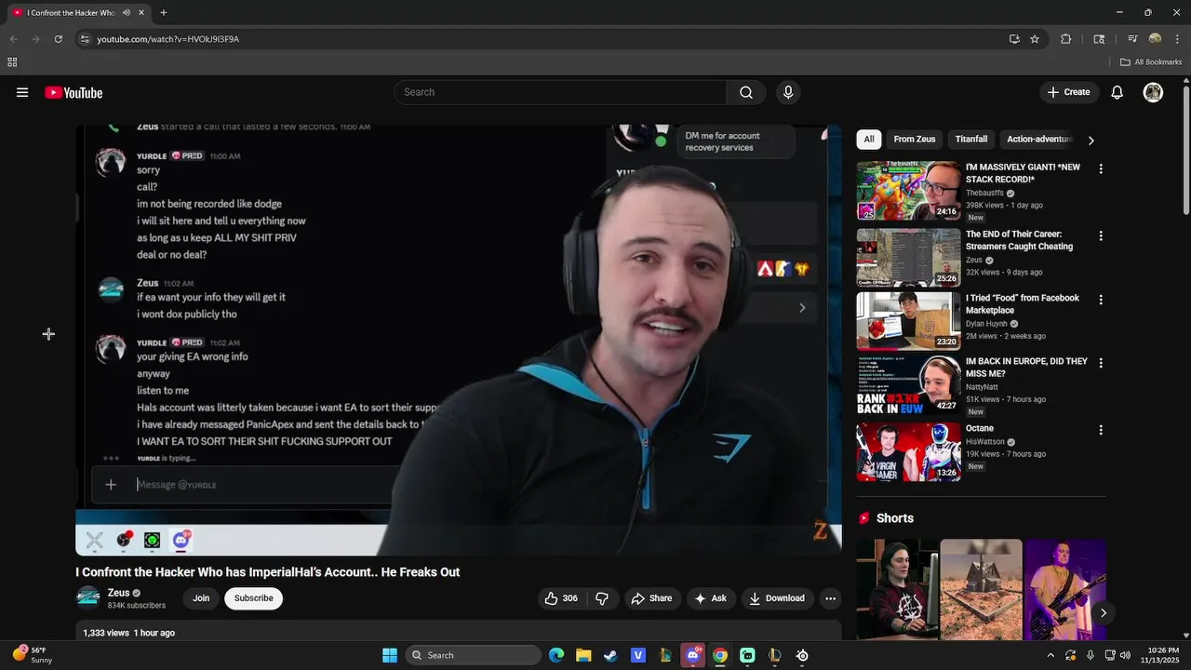Go back in browser history
The image size is (1191, 670).
click(x=13, y=39)
